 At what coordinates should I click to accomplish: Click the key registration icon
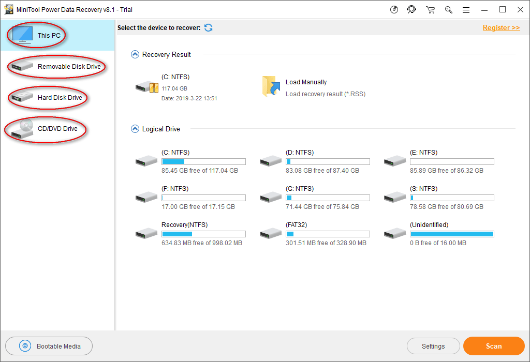pyautogui.click(x=448, y=9)
